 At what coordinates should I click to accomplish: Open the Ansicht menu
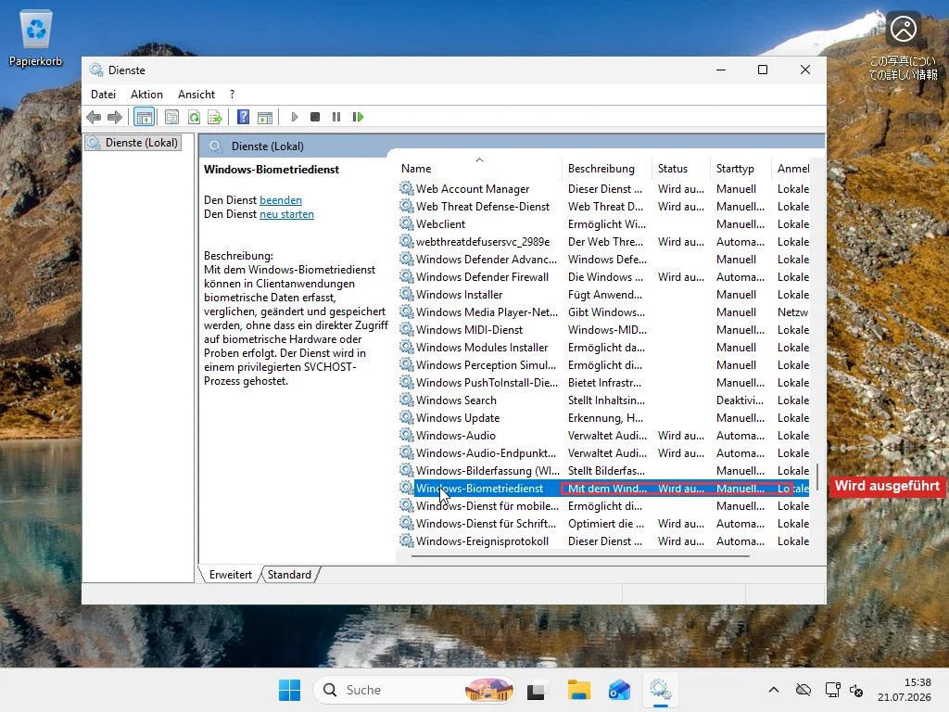196,95
